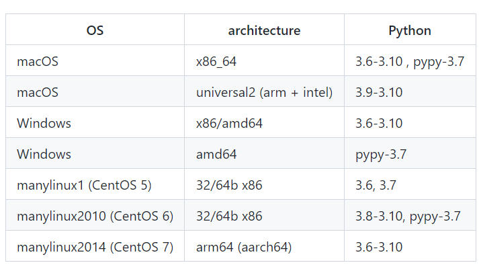Click the arm64 (aarch64) cell
The image size is (479, 267).
coord(264,246)
